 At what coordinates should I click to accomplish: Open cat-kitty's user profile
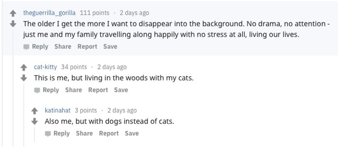45,67
